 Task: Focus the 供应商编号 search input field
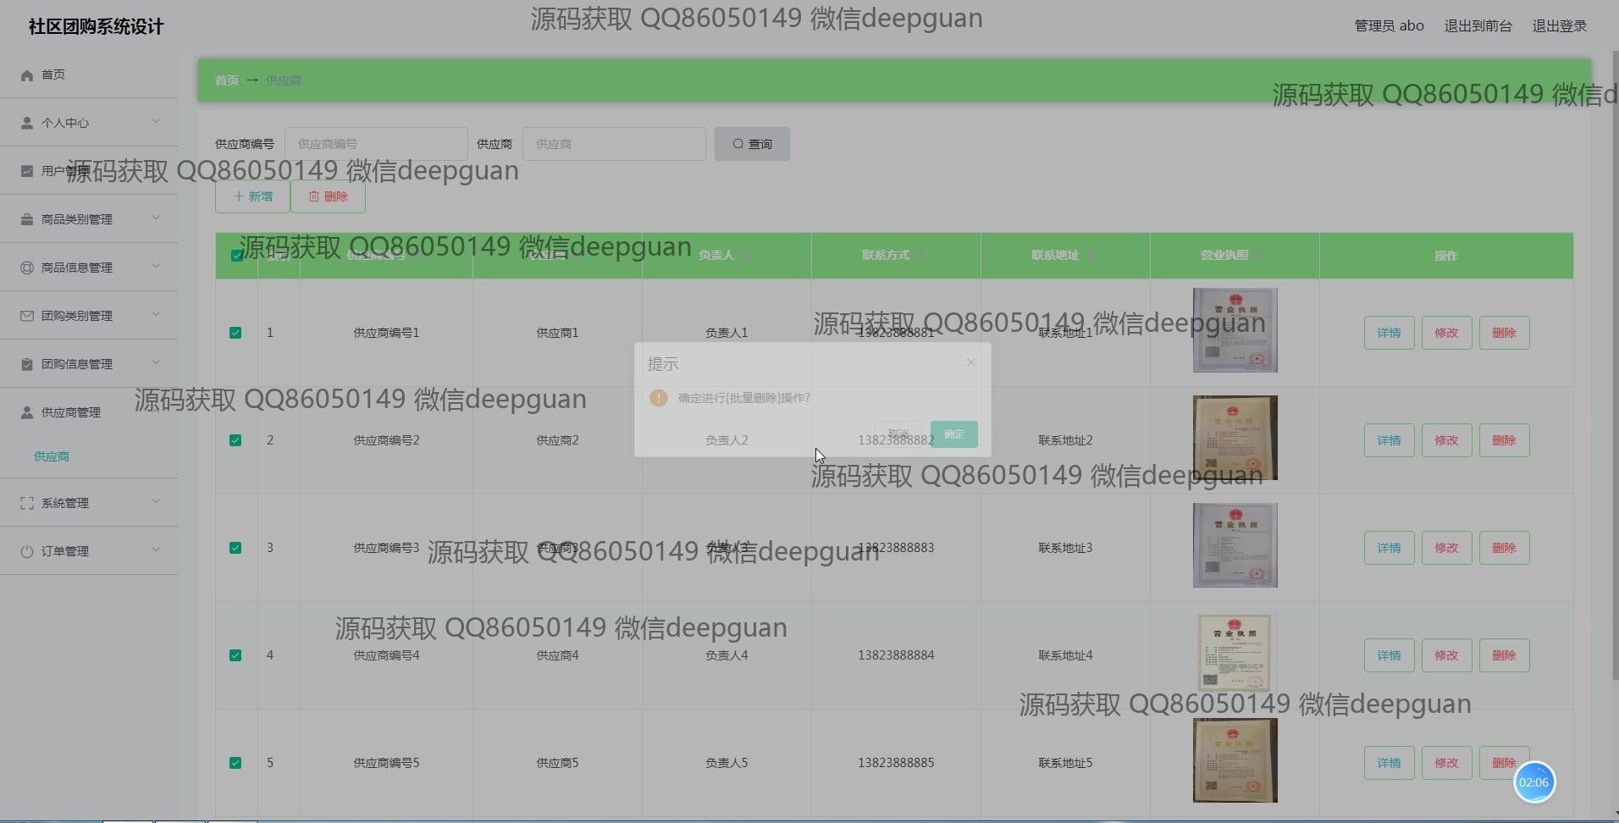coord(376,144)
